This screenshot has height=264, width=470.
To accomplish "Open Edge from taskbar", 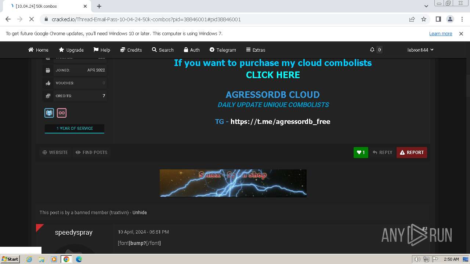I will coord(79,259).
